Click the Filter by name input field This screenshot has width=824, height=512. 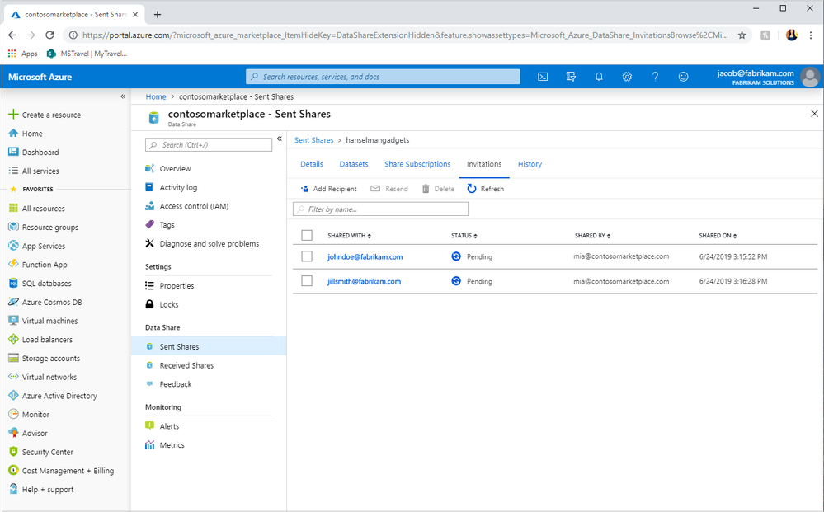click(x=381, y=209)
